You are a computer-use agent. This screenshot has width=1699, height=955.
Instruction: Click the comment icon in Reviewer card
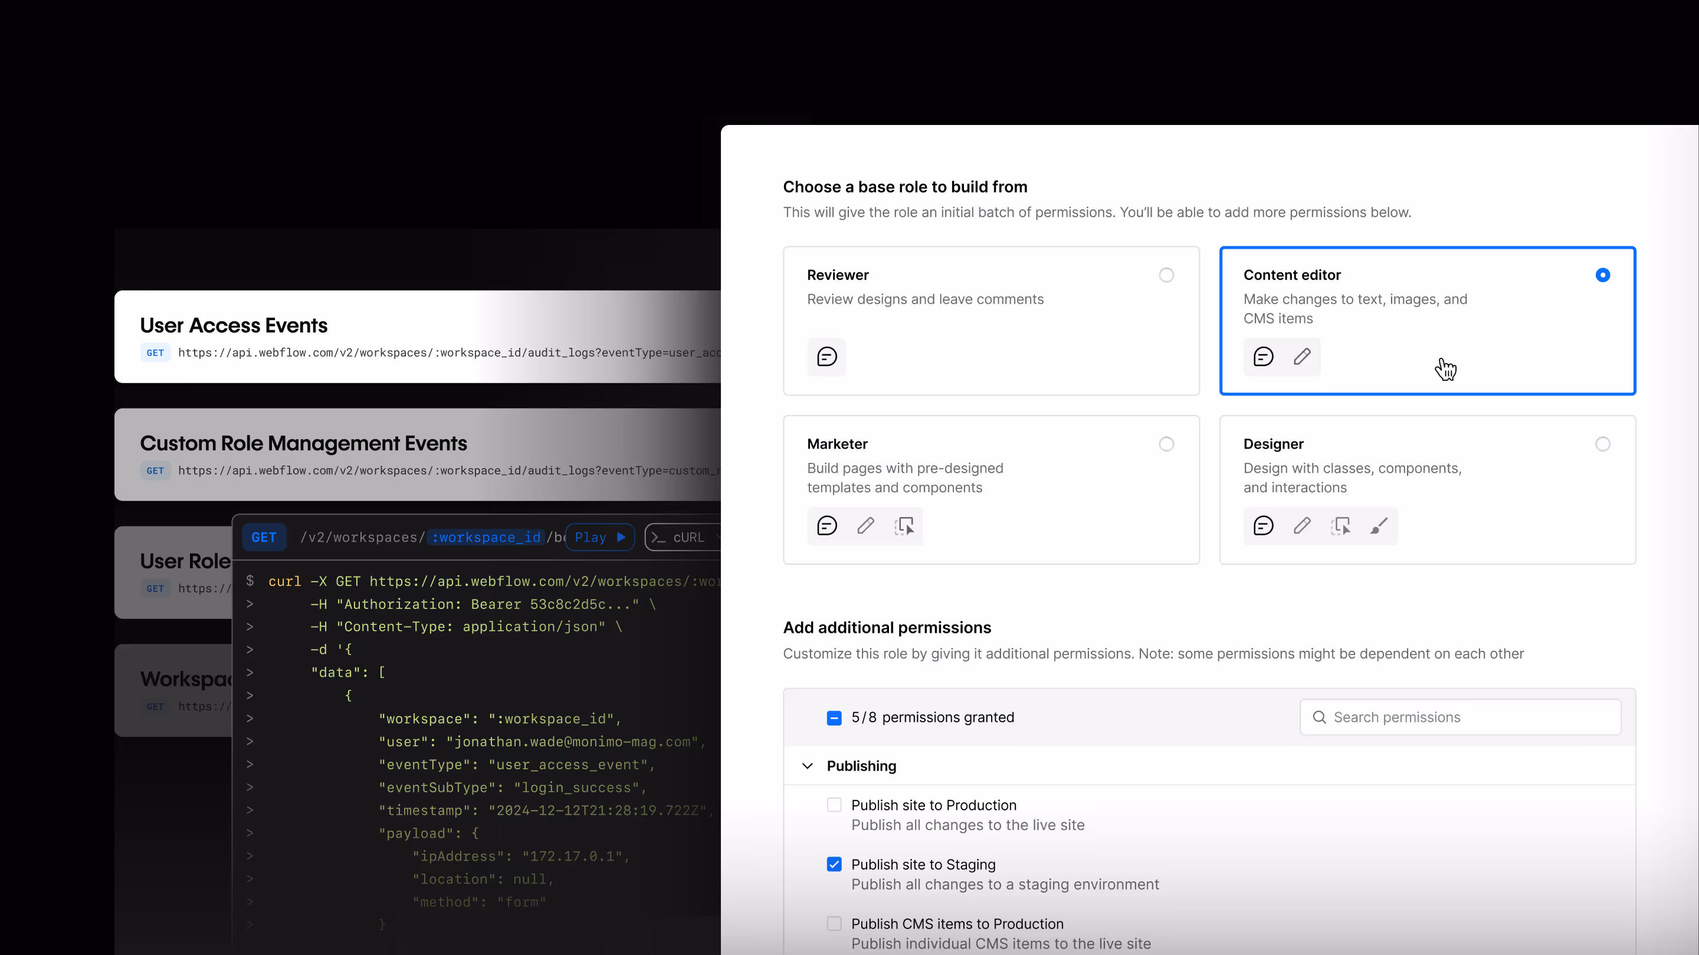click(826, 357)
